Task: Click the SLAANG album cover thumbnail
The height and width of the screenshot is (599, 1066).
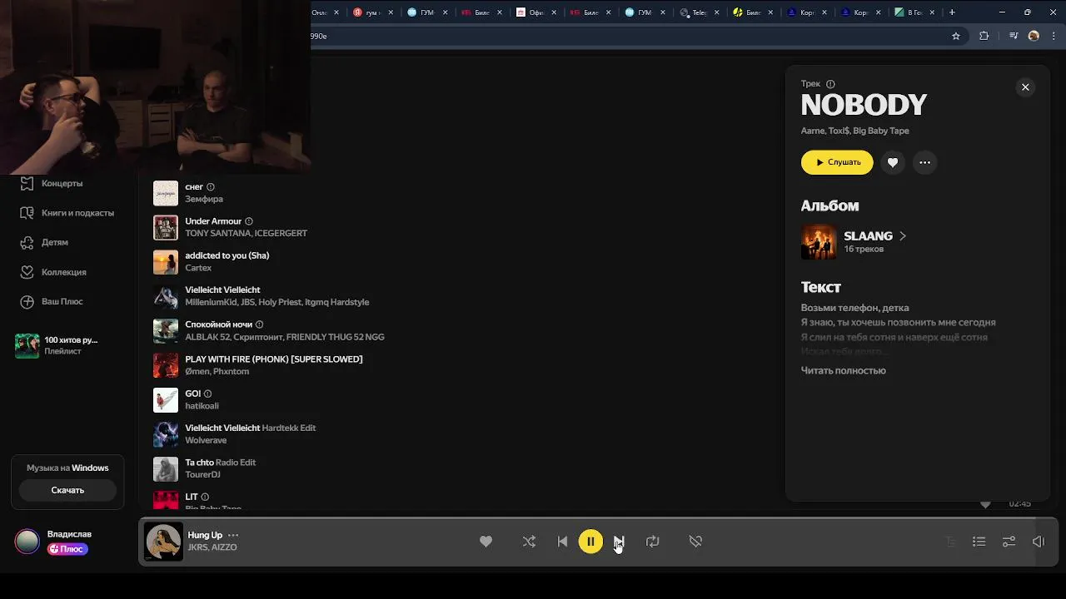Action: 819,242
